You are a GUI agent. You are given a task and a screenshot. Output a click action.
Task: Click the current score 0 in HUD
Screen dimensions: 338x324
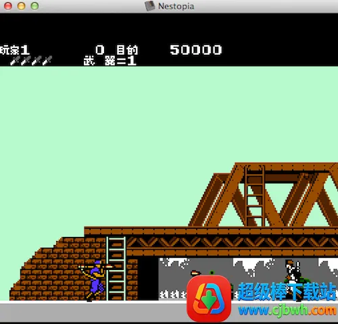point(100,50)
